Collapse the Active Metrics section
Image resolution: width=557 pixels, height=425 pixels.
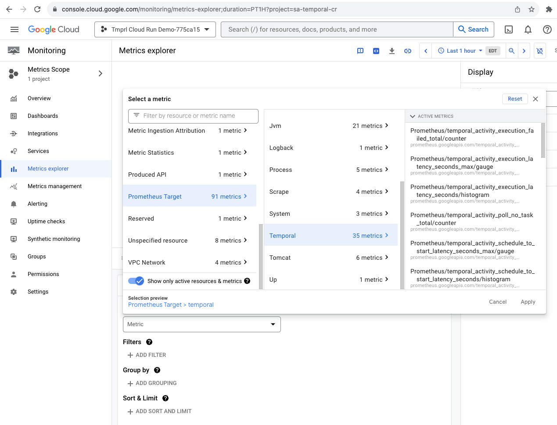(x=413, y=116)
